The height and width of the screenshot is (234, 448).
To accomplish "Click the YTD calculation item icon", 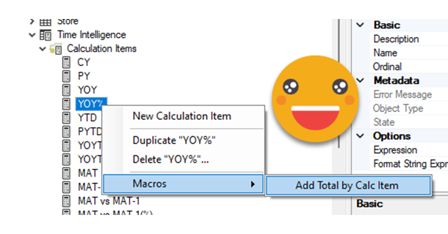I will pyautogui.click(x=67, y=118).
